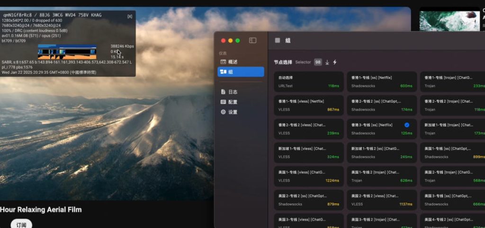Select node 美国1-专线2 [trojan] [Chat...

[x=382, y=176]
